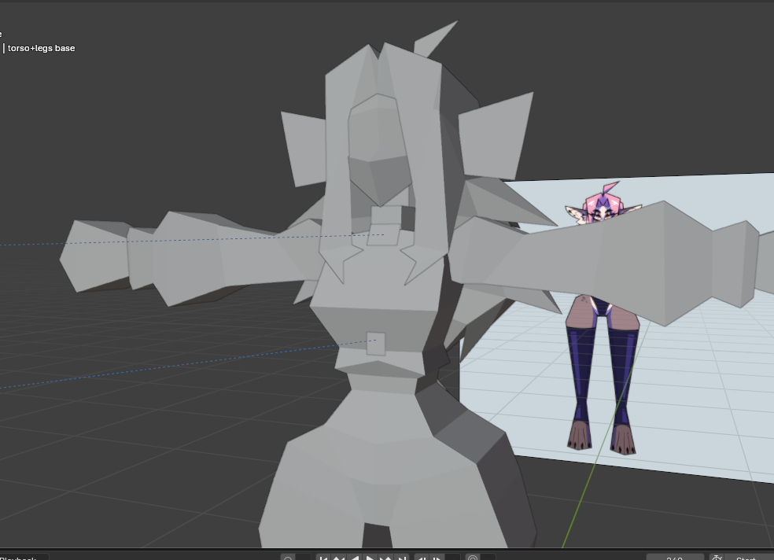Jump to the timeline end frame

click(402, 558)
